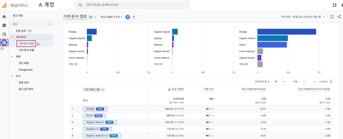
Task: Click the 전환 관리 menu item
Action: coord(24,82)
